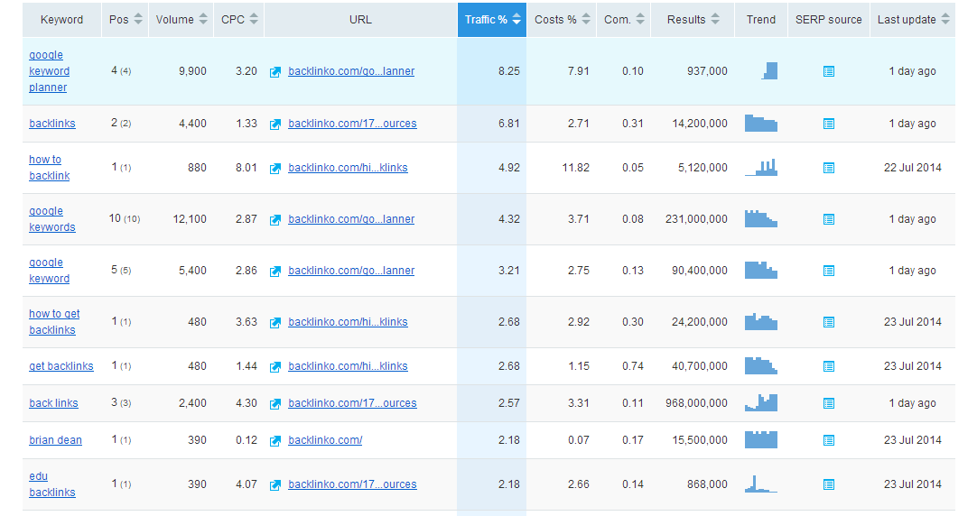Open backlinko.com/ URL link

coord(325,440)
